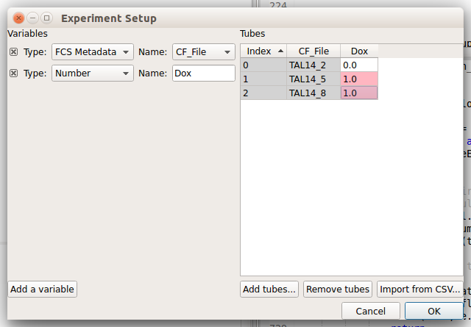
Task: Open the FCS Metadata type dropdown
Action: click(93, 52)
